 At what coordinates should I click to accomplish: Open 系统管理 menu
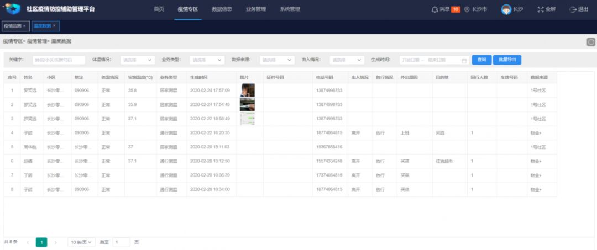tap(290, 9)
